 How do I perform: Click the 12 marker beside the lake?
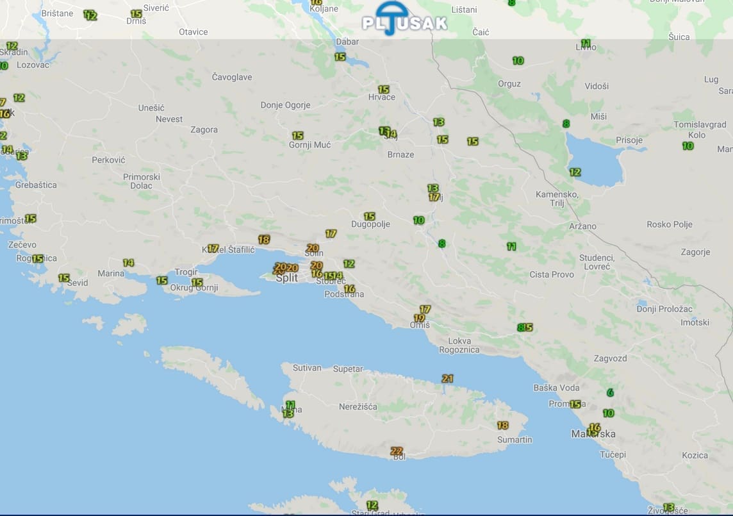575,172
